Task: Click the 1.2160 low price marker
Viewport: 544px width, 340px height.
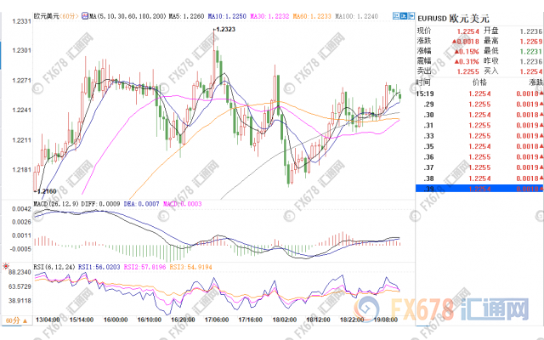Action: (44, 192)
